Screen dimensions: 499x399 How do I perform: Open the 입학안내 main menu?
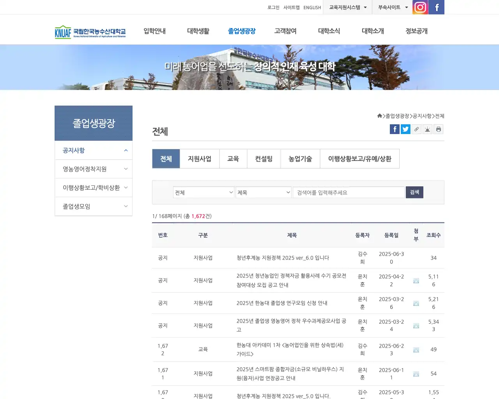(x=154, y=31)
